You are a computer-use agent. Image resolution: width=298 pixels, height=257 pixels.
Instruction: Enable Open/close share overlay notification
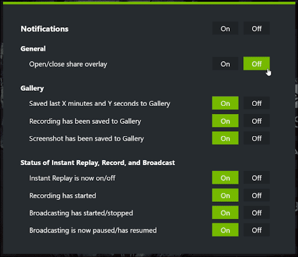click(225, 63)
